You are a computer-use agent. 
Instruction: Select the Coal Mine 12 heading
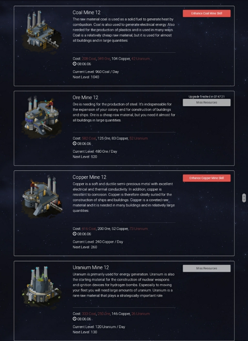(x=86, y=12)
